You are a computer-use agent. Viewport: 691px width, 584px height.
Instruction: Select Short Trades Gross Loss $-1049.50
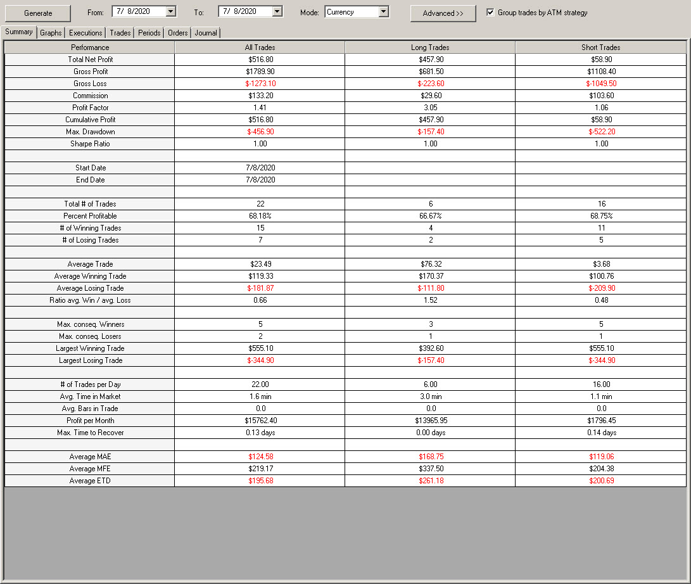(601, 84)
